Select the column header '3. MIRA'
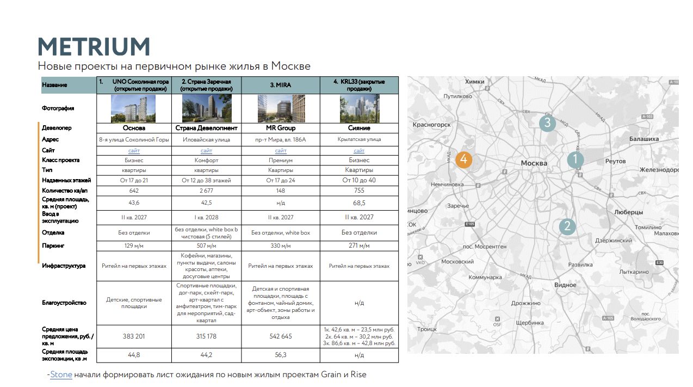693x387 pixels. click(281, 85)
